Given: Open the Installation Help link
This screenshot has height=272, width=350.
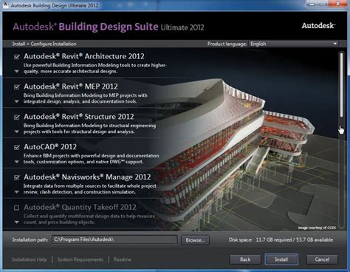Looking at the screenshot, I should coord(30,259).
